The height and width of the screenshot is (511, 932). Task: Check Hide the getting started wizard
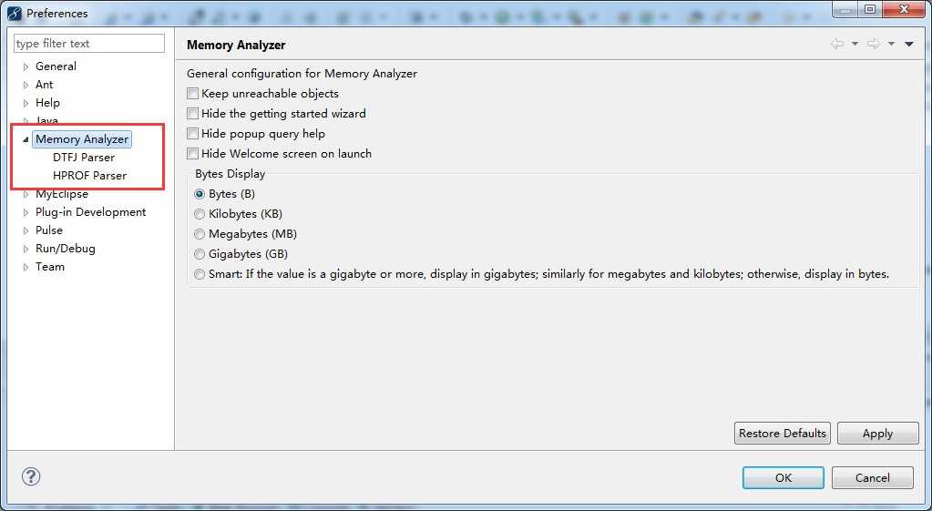pyautogui.click(x=192, y=114)
